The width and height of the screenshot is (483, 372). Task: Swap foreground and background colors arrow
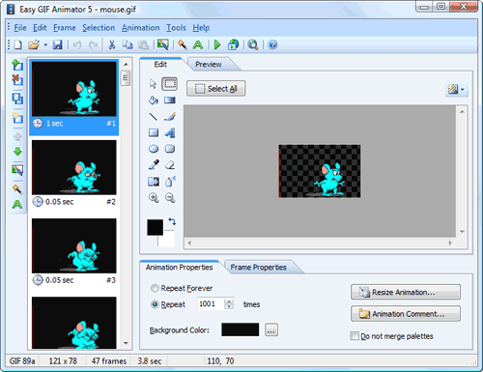[172, 221]
